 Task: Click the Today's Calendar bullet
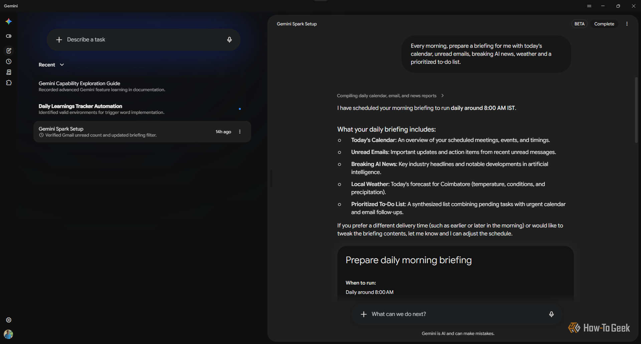coord(450,140)
